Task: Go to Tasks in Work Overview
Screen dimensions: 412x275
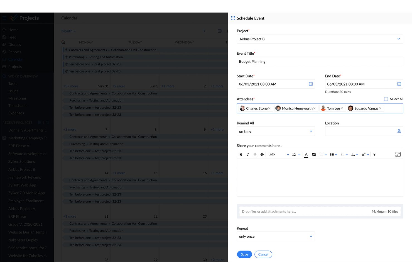Action: [x=13, y=84]
